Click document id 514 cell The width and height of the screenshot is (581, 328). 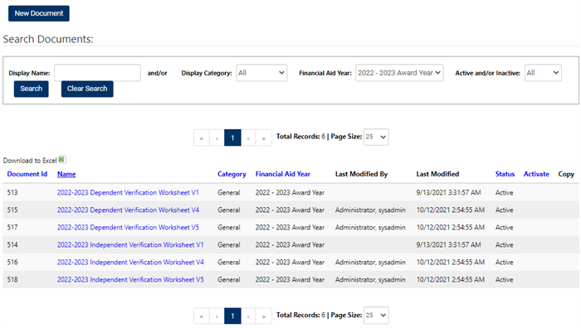pyautogui.click(x=12, y=245)
